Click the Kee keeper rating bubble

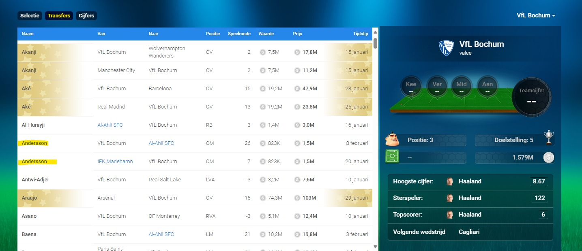click(411, 86)
